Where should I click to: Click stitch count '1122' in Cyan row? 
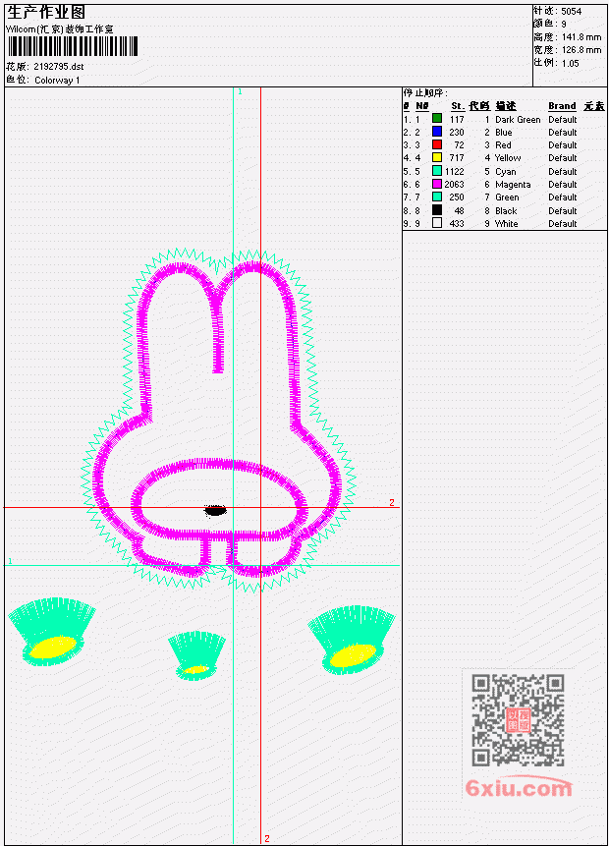click(454, 172)
